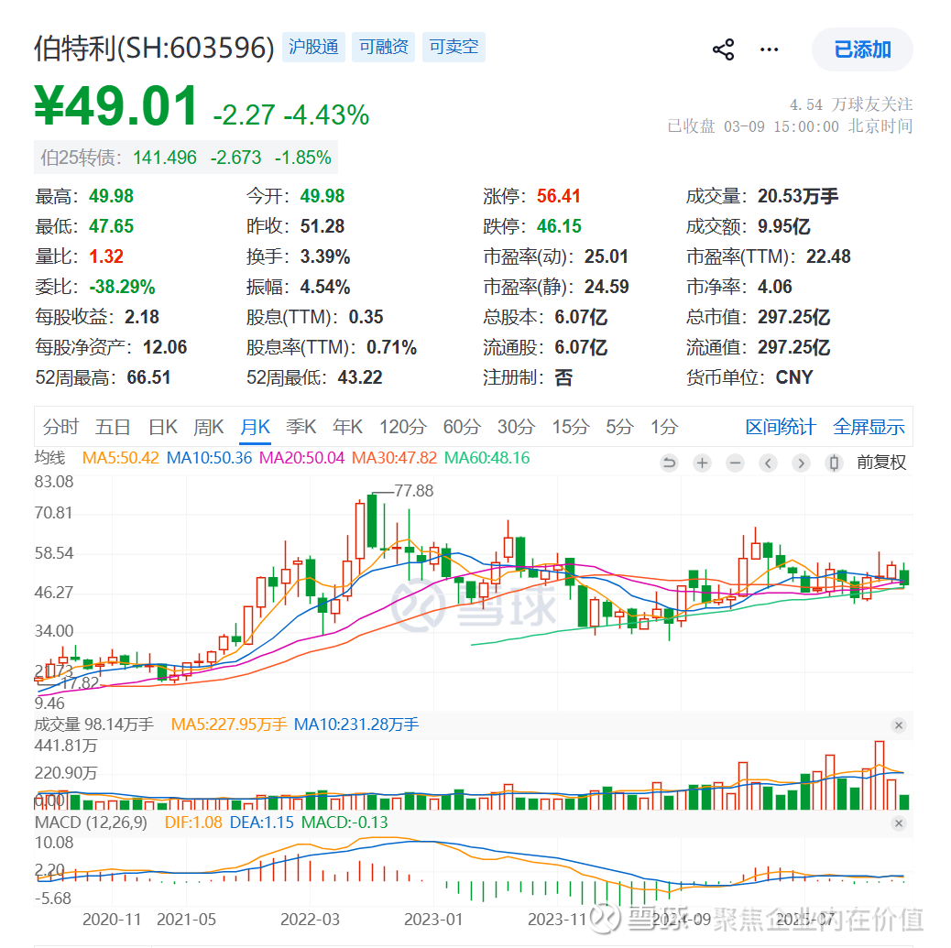
Task: Click the MA10:50.36 moving average label
Action: 209,458
